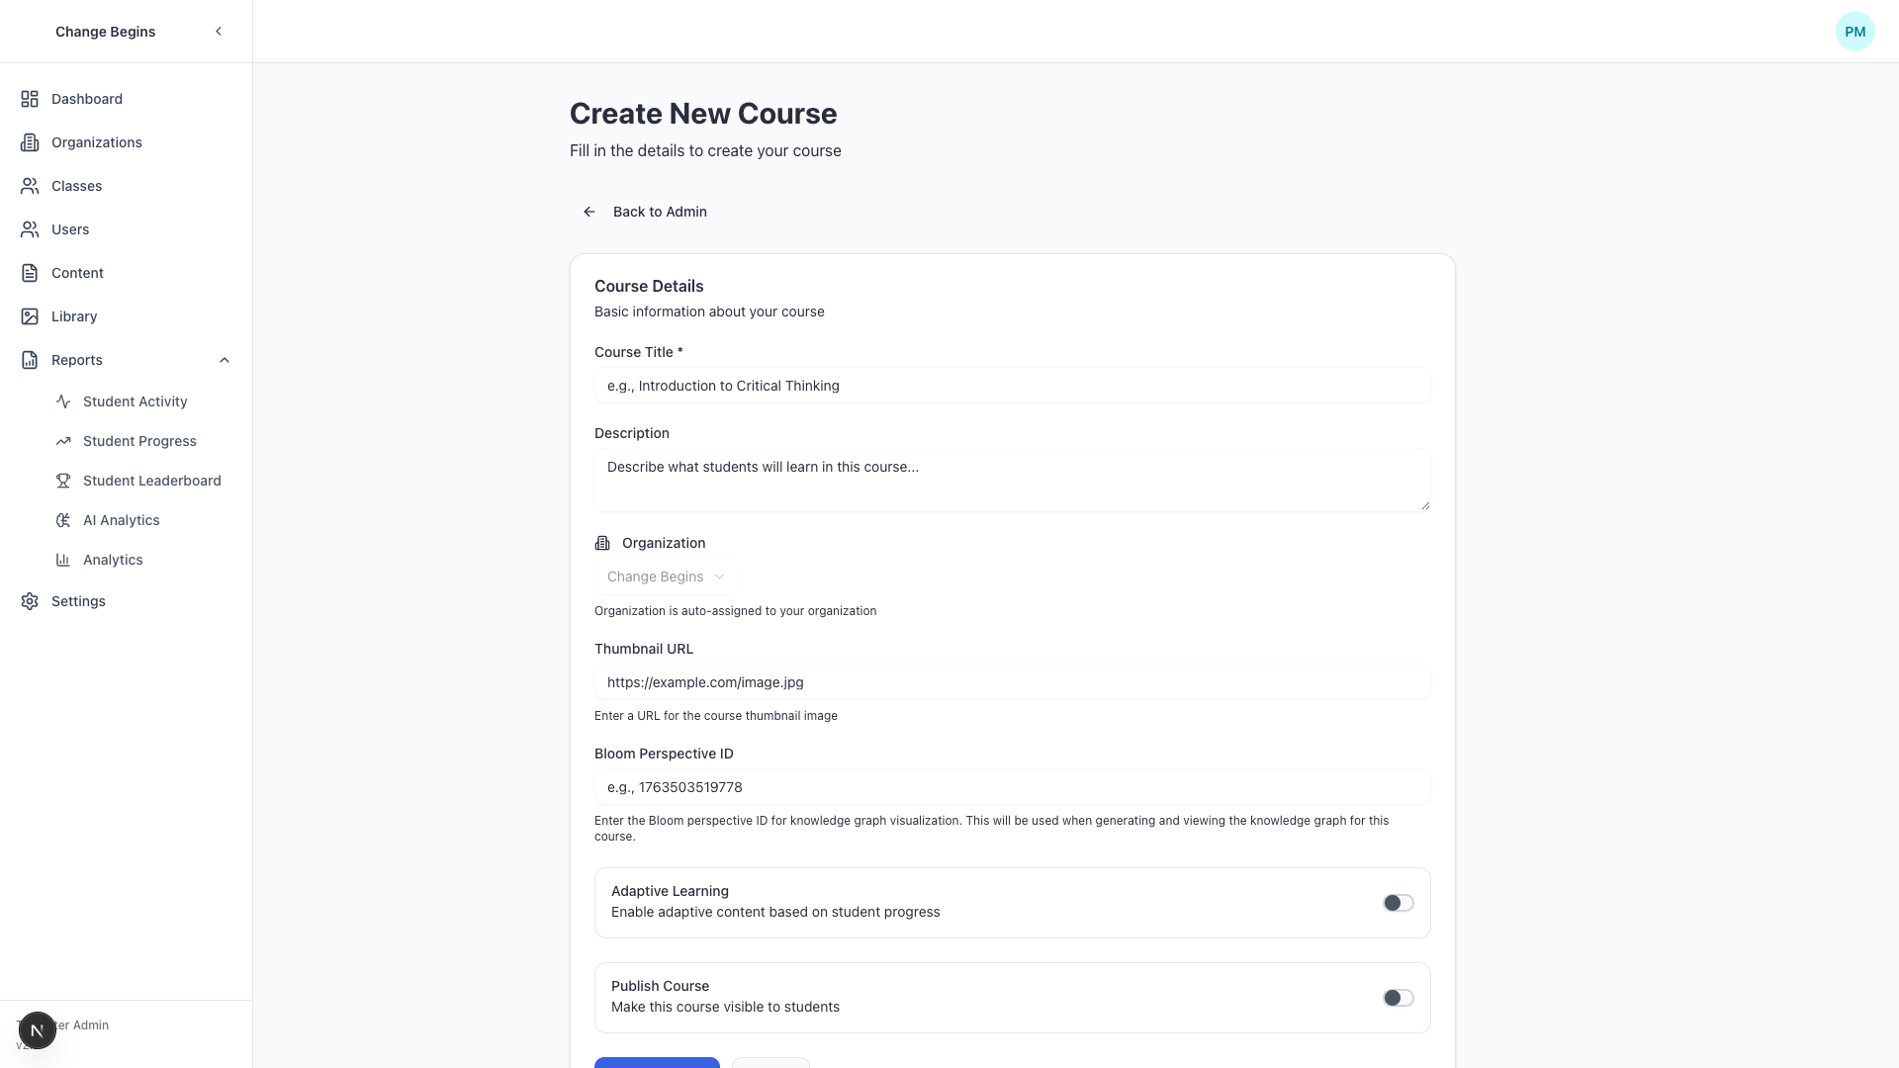
Task: Click the Analytics bar chart icon
Action: pyautogui.click(x=63, y=560)
